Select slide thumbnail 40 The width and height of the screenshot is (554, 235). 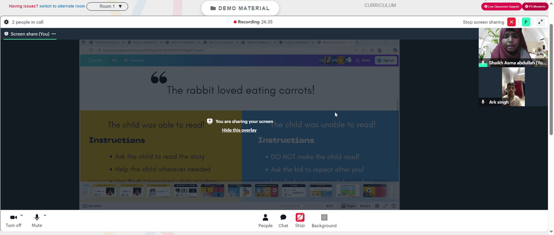pos(186,191)
